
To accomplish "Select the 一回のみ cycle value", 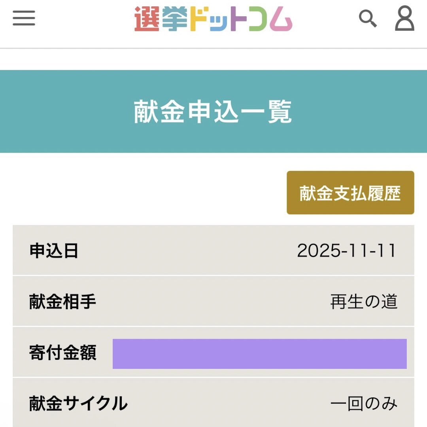I will 364,404.
